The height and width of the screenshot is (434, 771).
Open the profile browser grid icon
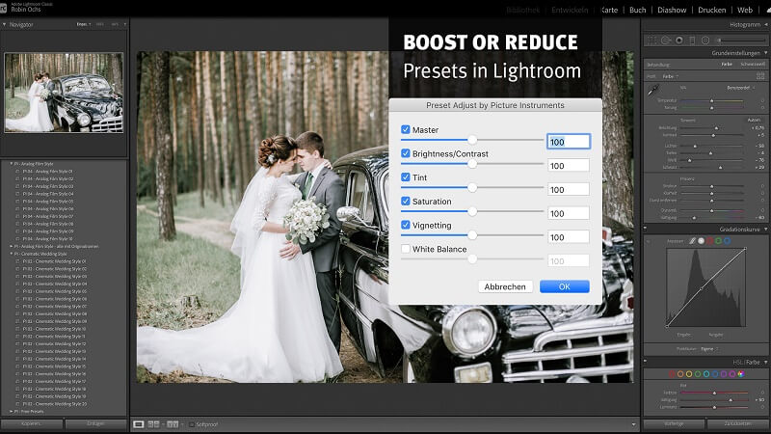(x=760, y=76)
